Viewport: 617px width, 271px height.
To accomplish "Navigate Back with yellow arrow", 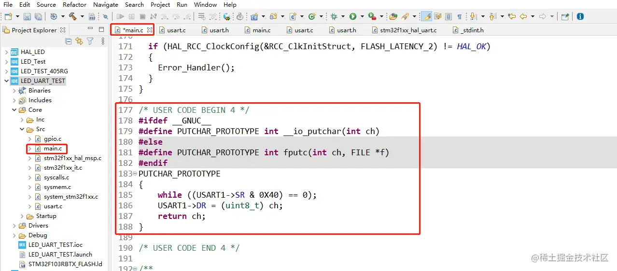I will pyautogui.click(x=523, y=16).
